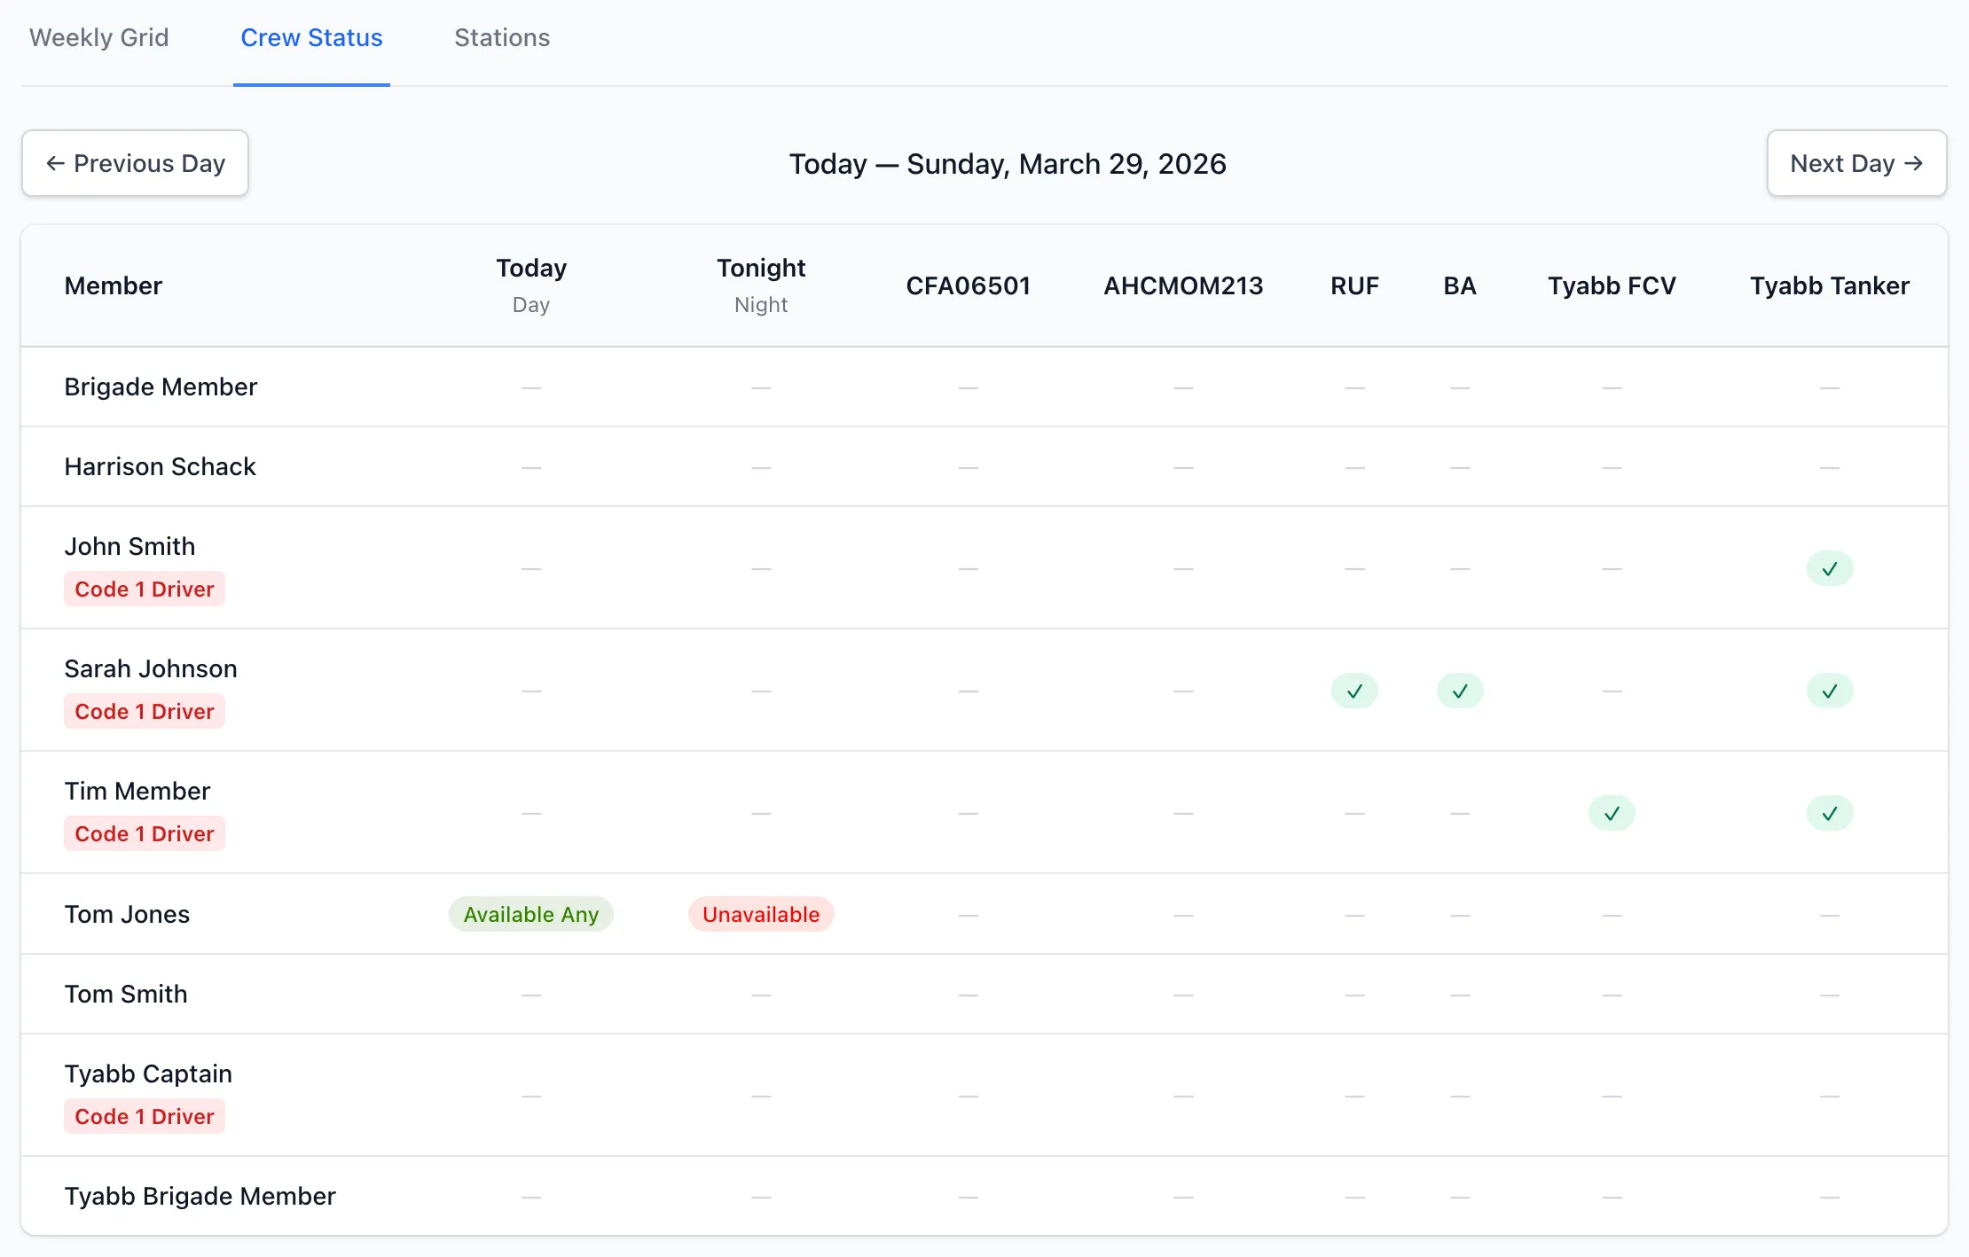The image size is (1969, 1257).
Task: Select the Tom Smith member row name
Action: 126,994
